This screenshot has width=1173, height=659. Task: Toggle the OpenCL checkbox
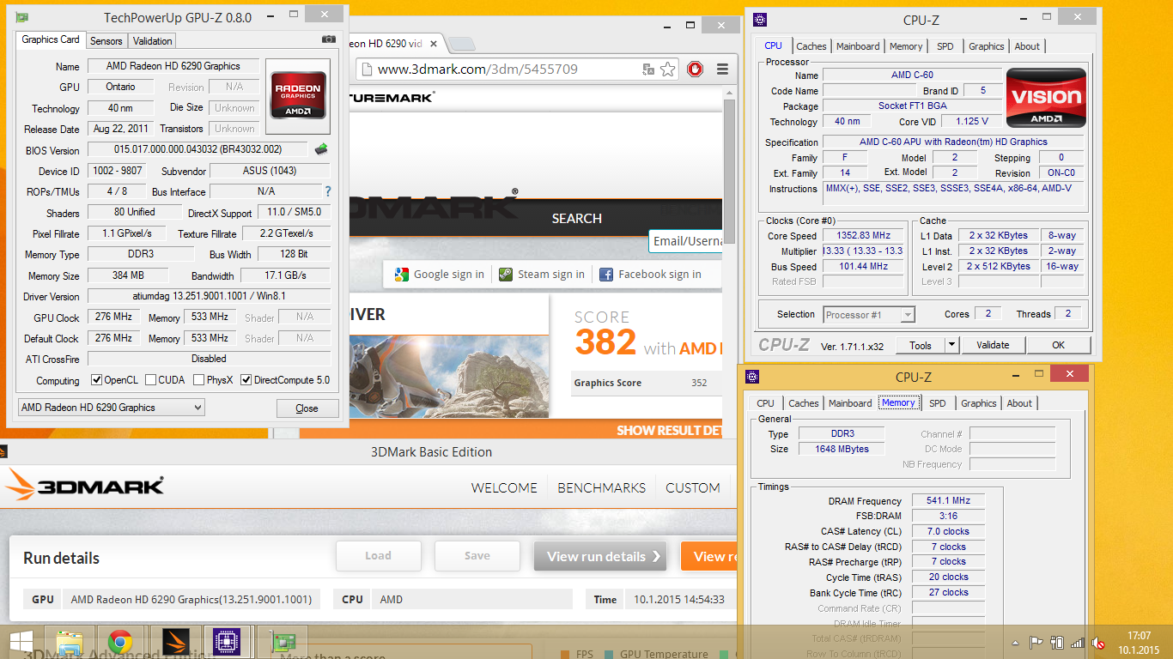tap(96, 380)
